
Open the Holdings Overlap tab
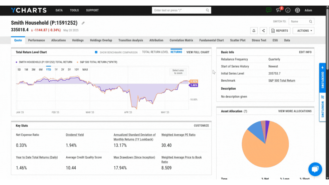click(x=101, y=40)
